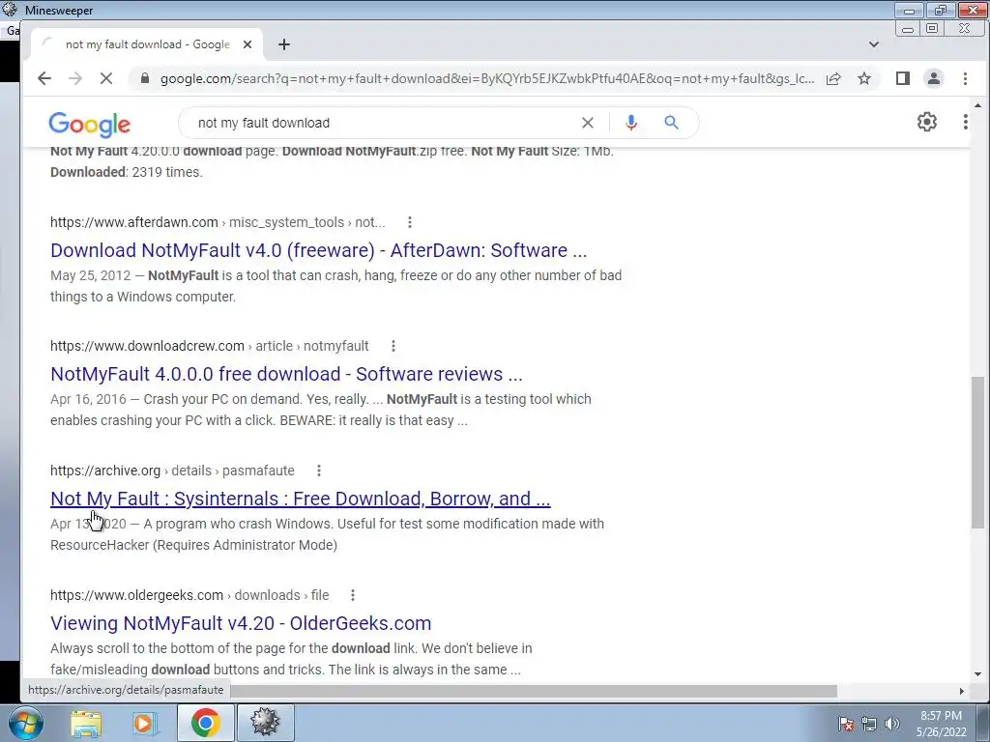Open NotMyFault 4.0.0.0 free download result
The width and height of the screenshot is (990, 742).
point(286,374)
